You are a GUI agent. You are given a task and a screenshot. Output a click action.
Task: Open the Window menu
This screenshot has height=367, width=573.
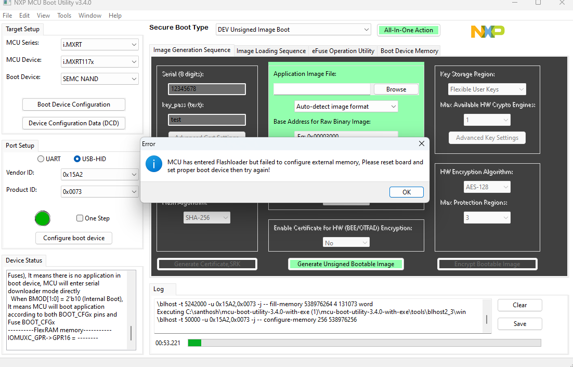pos(89,15)
